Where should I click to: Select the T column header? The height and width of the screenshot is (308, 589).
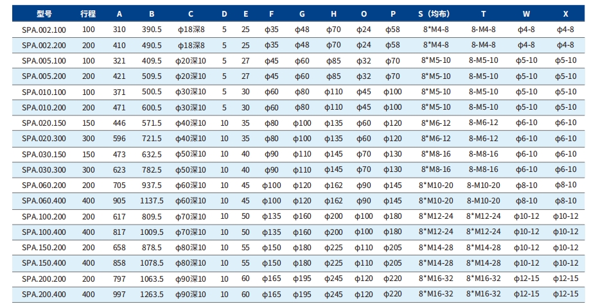coord(484,14)
